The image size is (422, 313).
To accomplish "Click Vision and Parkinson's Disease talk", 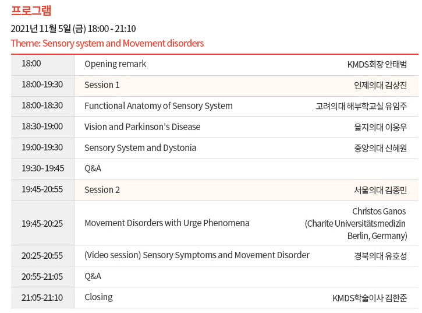I will [142, 127].
